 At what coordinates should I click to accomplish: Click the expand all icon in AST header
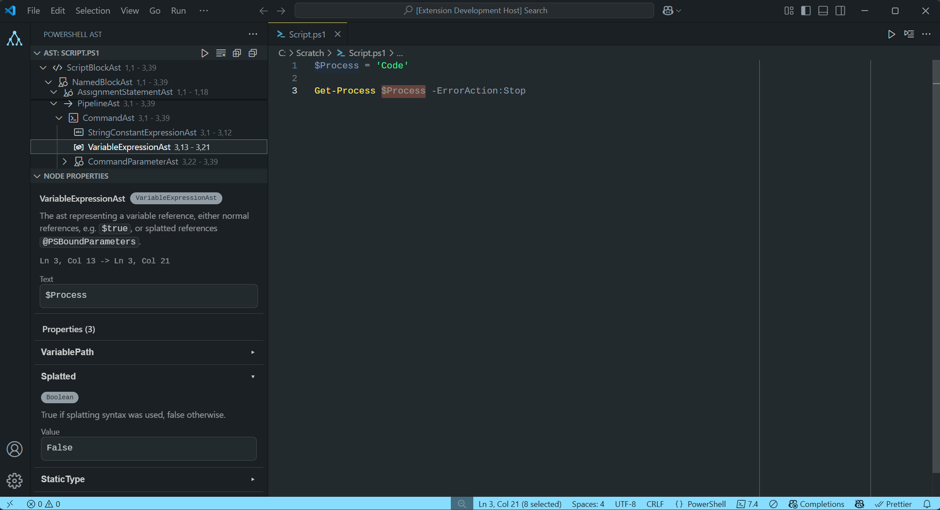[x=237, y=53]
